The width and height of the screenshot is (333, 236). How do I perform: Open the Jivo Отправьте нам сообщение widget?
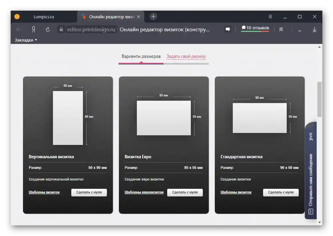click(x=311, y=171)
